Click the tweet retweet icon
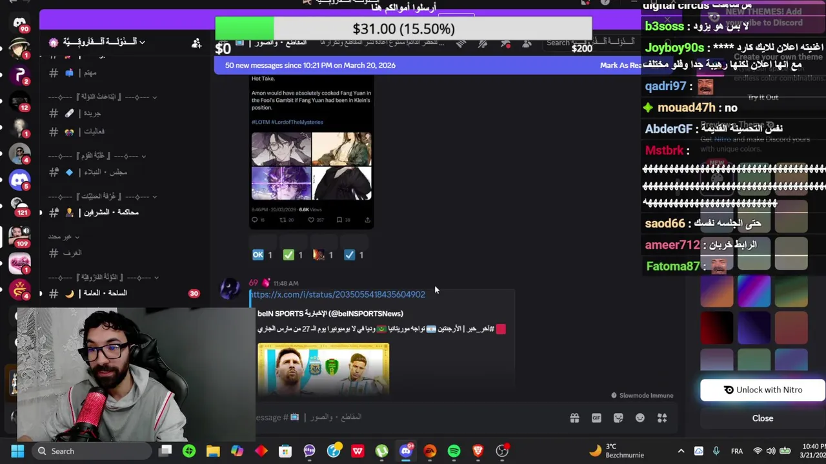This screenshot has width=826, height=464. (283, 220)
